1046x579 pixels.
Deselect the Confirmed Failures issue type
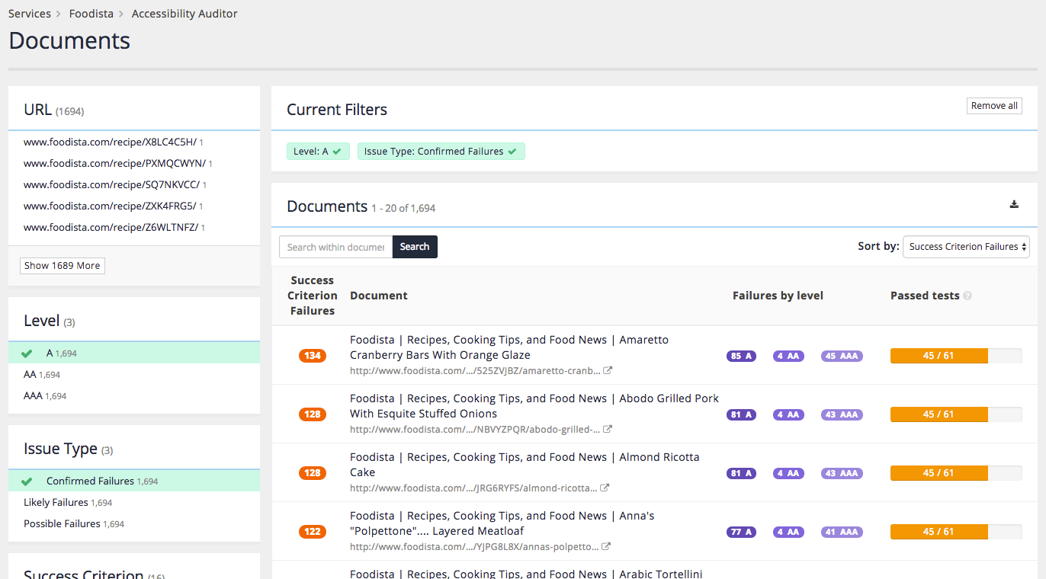point(90,481)
